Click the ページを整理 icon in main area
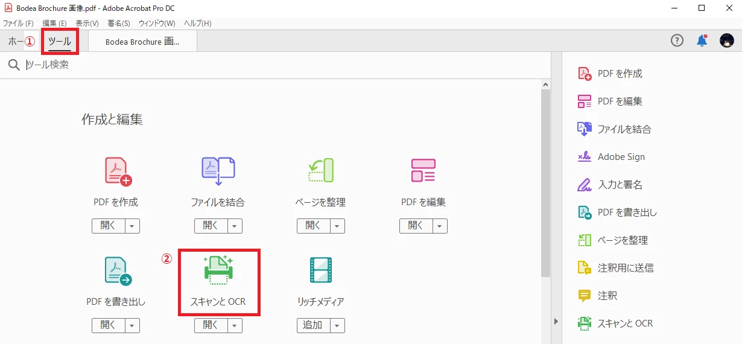Screen dimensions: 742x344 tap(320, 171)
